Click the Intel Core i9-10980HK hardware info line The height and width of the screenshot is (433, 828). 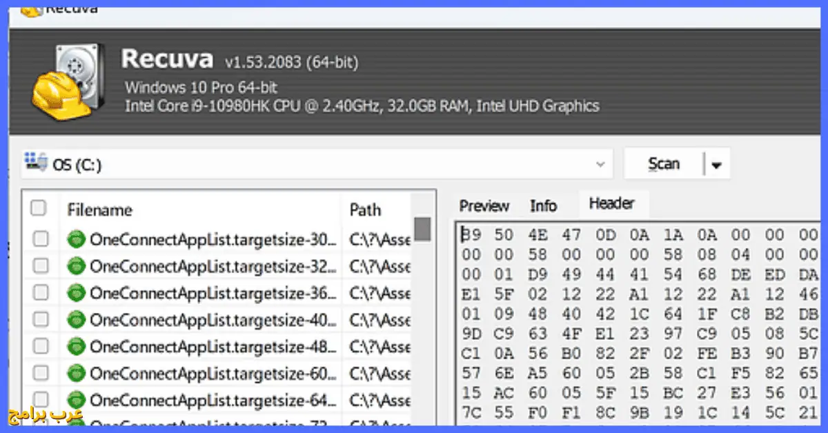pos(362,106)
